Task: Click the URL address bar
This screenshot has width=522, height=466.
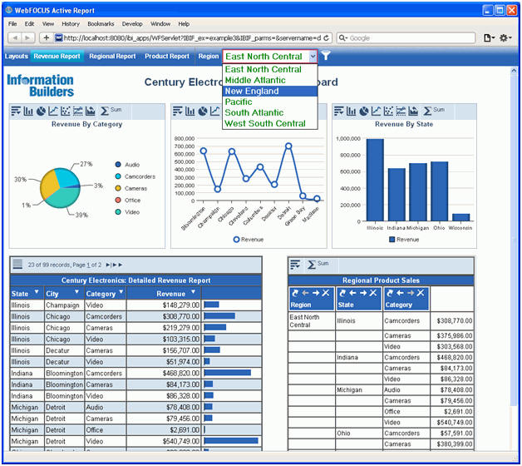Action: (x=192, y=38)
